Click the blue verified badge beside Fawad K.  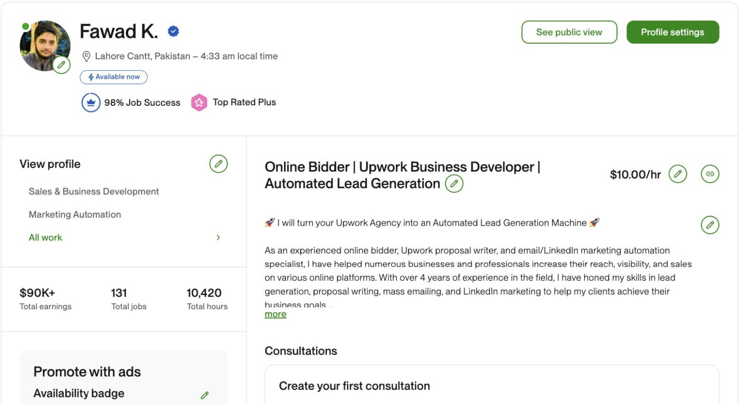coord(172,30)
